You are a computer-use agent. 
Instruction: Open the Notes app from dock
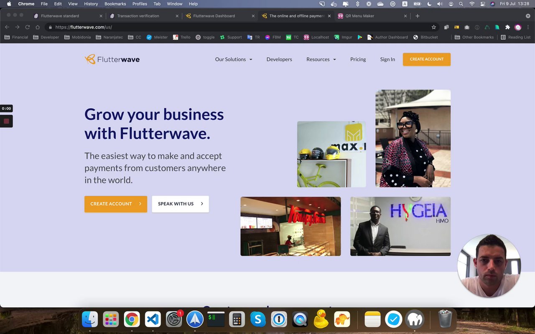[372, 319]
